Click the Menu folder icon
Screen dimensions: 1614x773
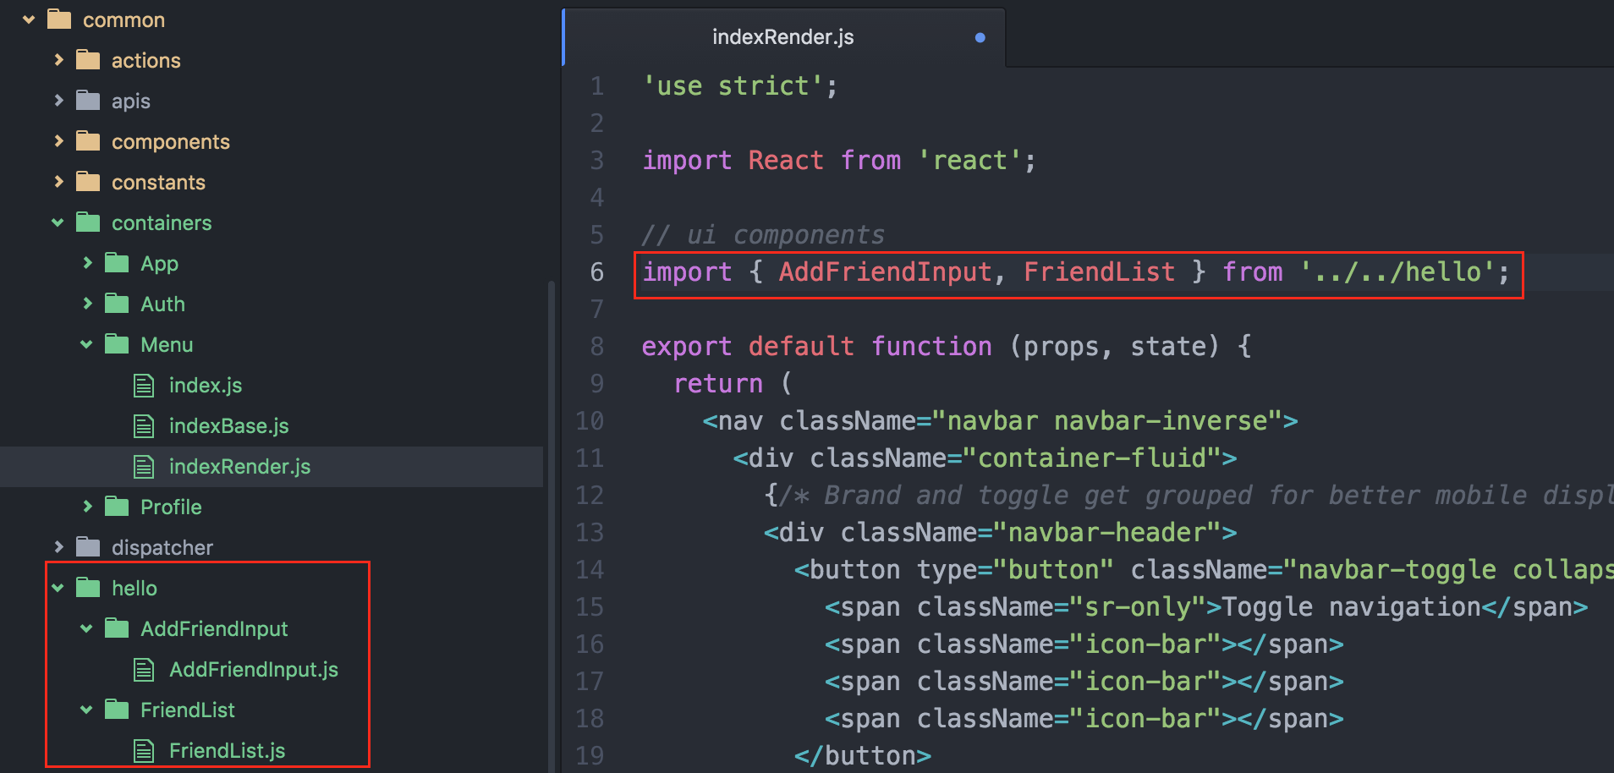(x=116, y=343)
